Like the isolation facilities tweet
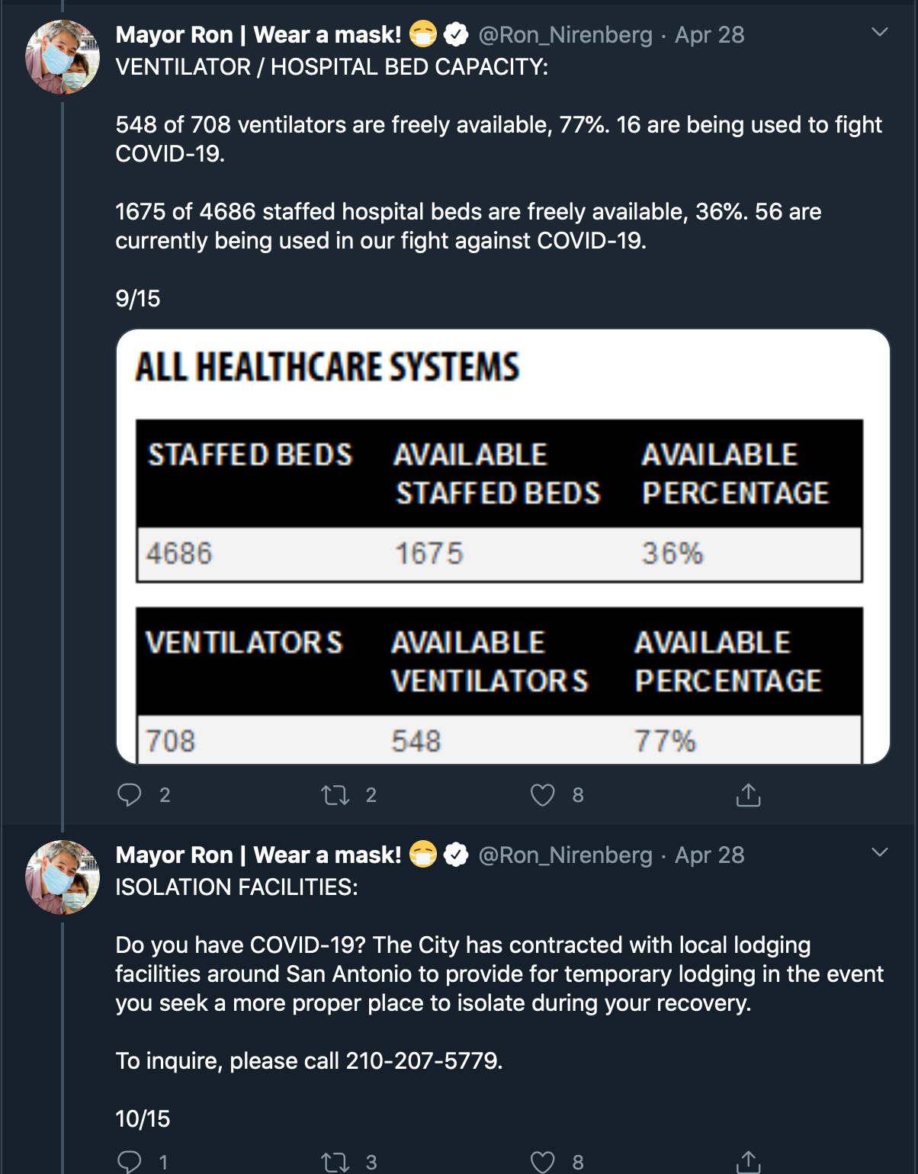This screenshot has height=1174, width=918. click(x=542, y=1162)
